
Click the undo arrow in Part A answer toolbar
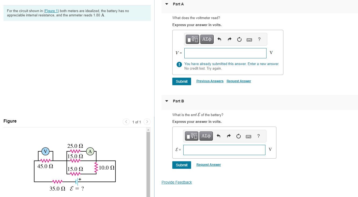coord(219,39)
